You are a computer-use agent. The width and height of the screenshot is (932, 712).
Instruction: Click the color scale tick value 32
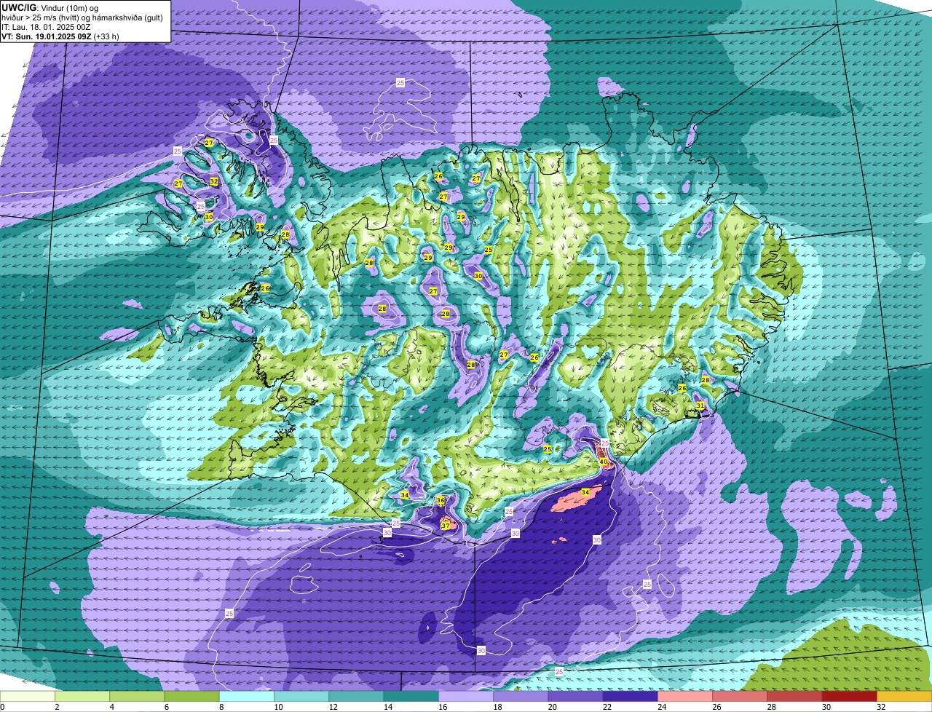(880, 707)
